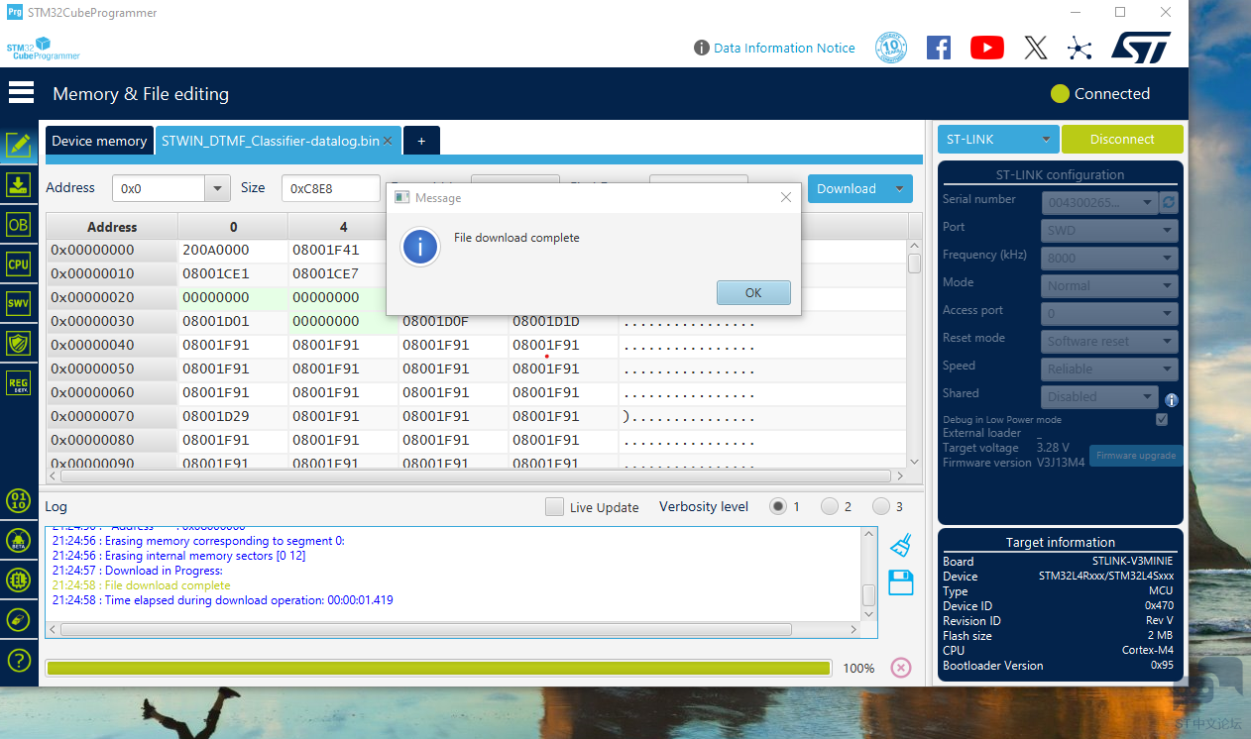This screenshot has width=1251, height=739.
Task: Open the hamburger menu
Action: click(x=21, y=93)
